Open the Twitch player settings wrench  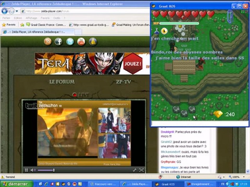[x=134, y=170]
